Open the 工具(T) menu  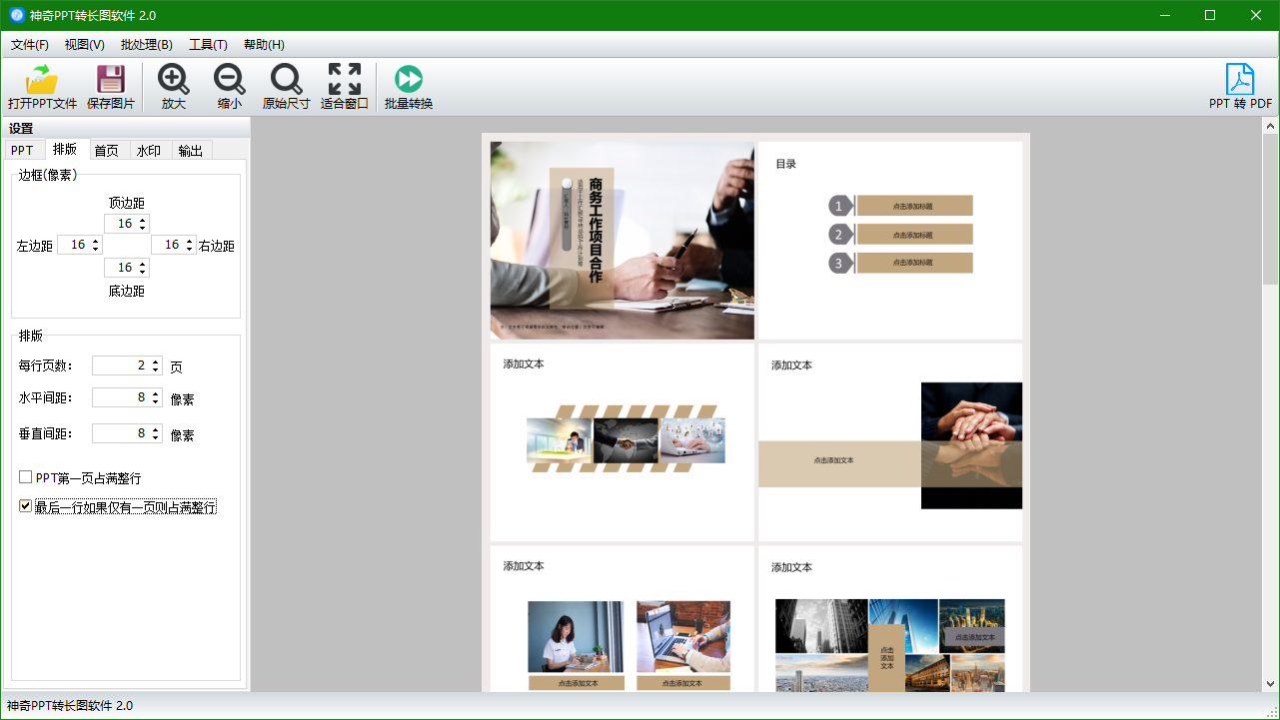click(x=208, y=45)
